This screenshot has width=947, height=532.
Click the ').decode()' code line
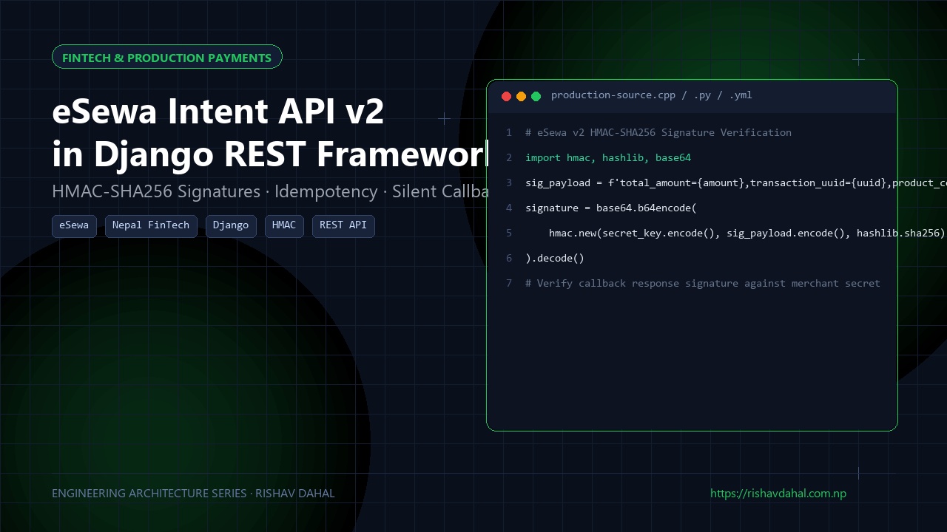coord(555,259)
